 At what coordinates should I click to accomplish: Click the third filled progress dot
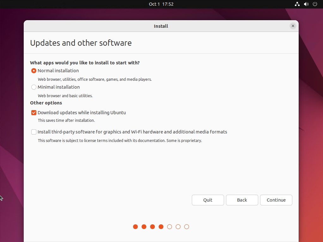153,227
